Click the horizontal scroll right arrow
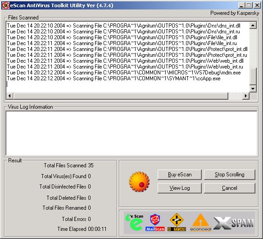Viewport: 263px width, 239px height. point(246,96)
